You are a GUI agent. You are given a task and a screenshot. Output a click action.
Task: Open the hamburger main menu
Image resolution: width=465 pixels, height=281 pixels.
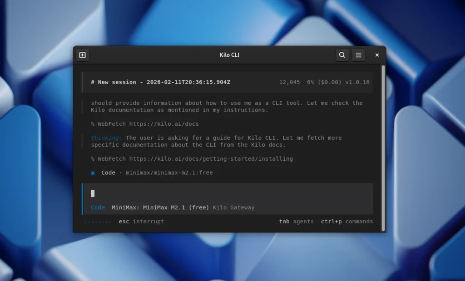pyautogui.click(x=358, y=55)
